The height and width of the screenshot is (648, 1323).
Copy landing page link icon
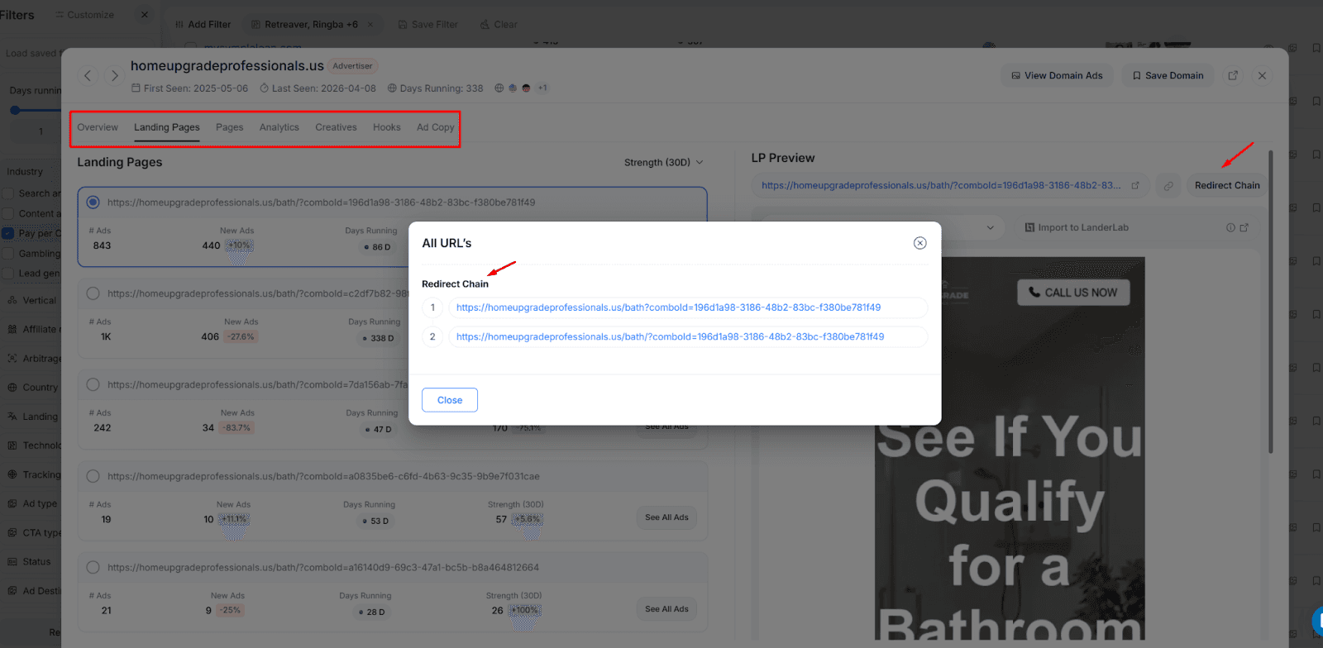[x=1168, y=186]
